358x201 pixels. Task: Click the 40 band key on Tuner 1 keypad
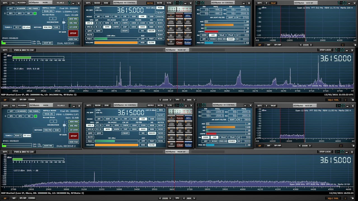pos(188,28)
